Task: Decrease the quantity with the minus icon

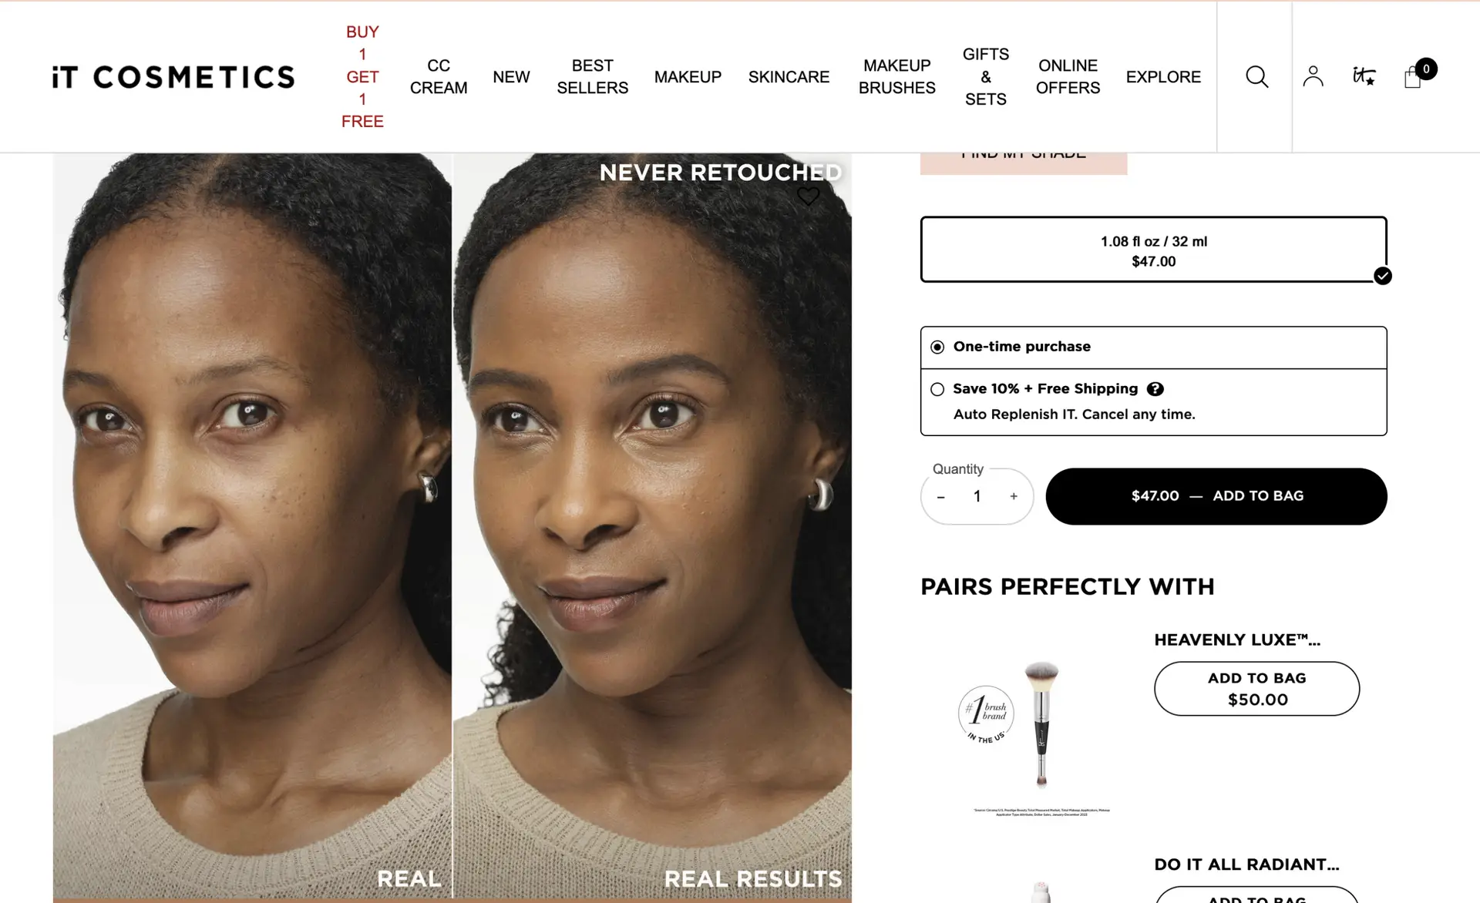Action: coord(940,497)
